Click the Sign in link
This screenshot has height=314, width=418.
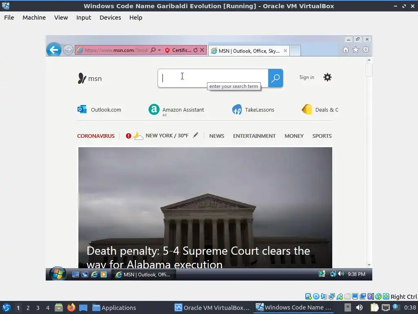[307, 77]
